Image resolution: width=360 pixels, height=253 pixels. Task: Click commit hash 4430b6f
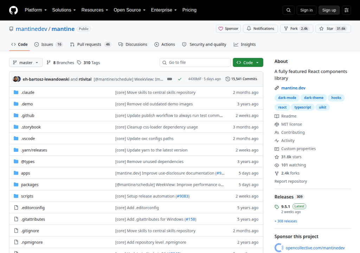pyautogui.click(x=195, y=79)
